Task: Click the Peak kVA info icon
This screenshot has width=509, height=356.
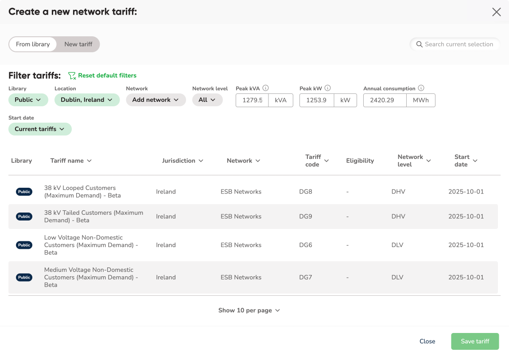Action: (x=265, y=88)
